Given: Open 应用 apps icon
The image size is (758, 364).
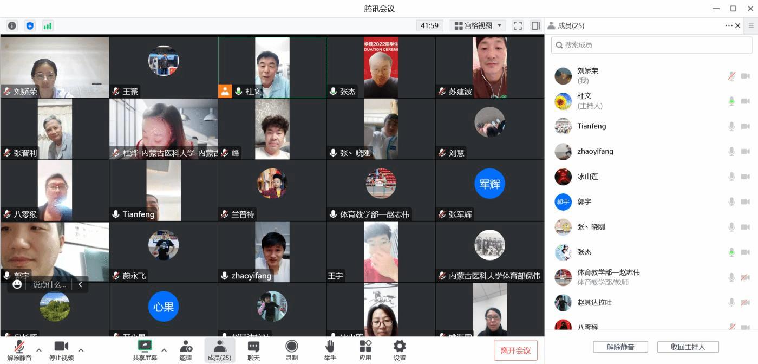Looking at the screenshot, I should 365,350.
